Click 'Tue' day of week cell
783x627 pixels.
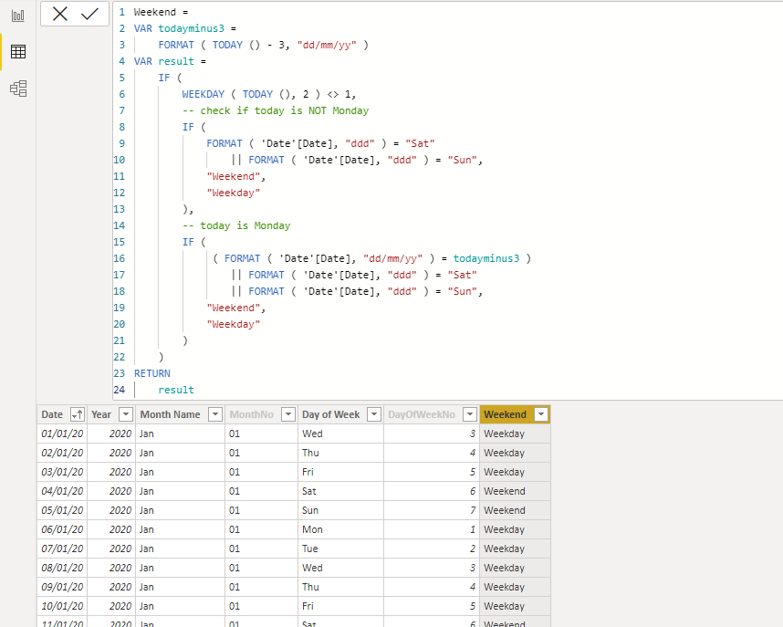pyautogui.click(x=340, y=549)
